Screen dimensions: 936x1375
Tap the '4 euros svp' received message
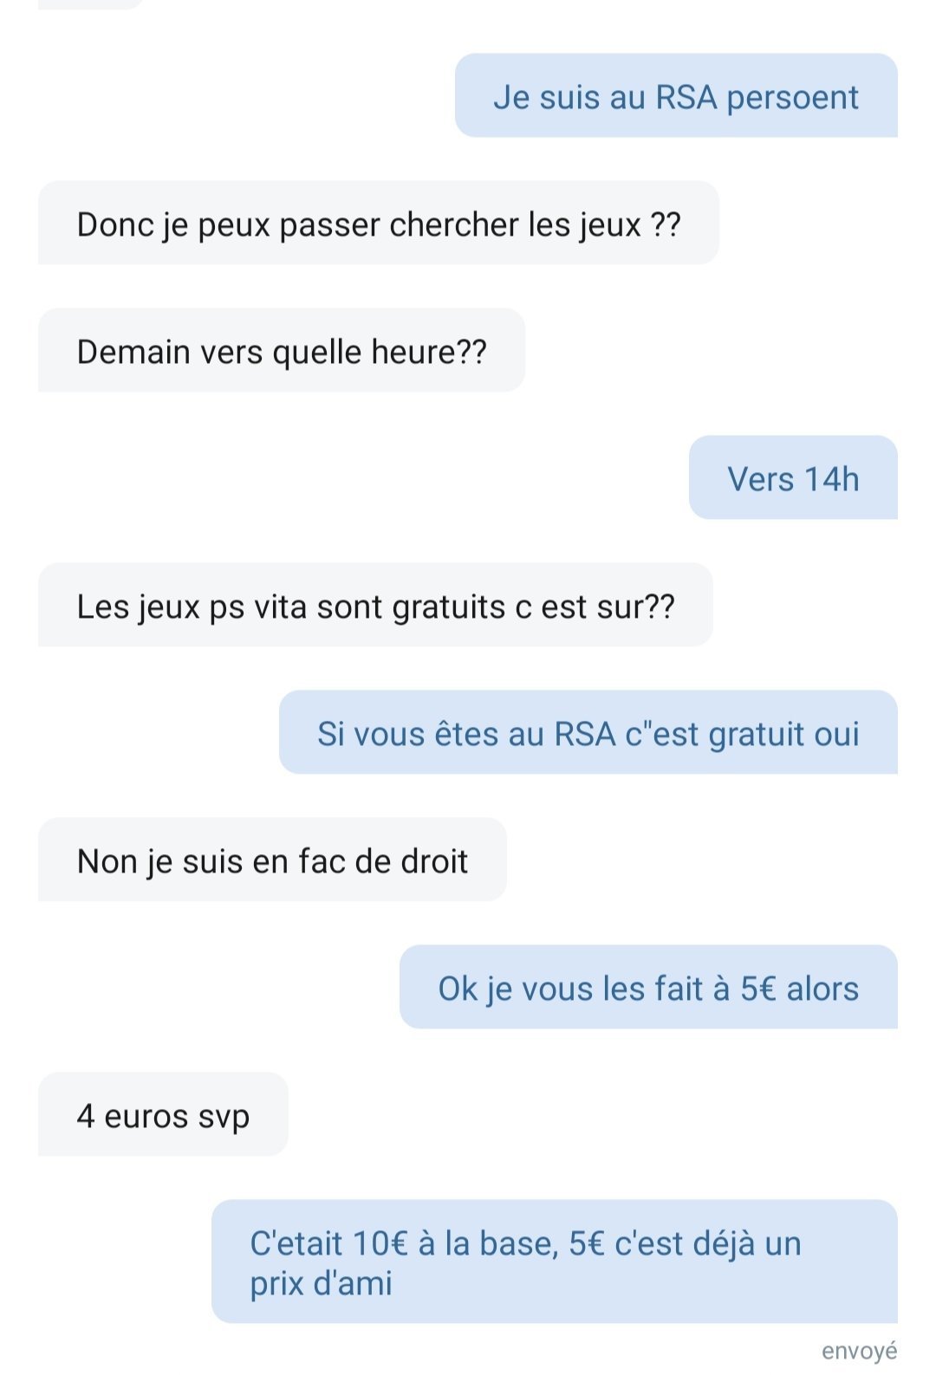pos(163,1115)
